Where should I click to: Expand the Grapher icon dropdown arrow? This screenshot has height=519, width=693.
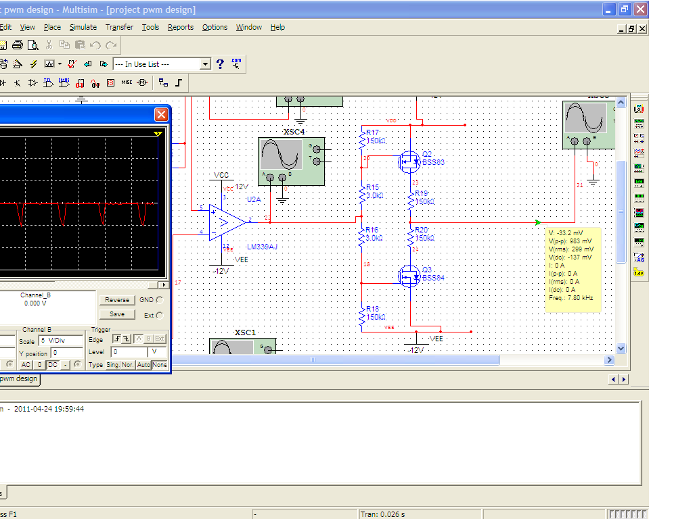point(60,64)
